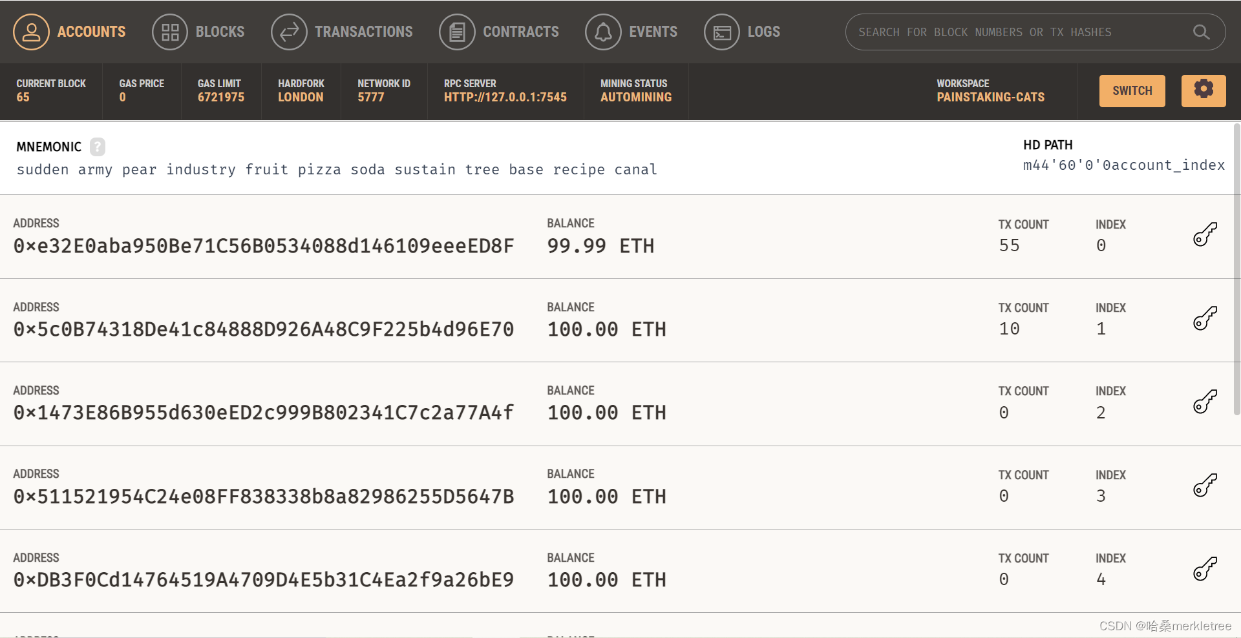
Task: Click the mnemonic help question mark
Action: 97,147
